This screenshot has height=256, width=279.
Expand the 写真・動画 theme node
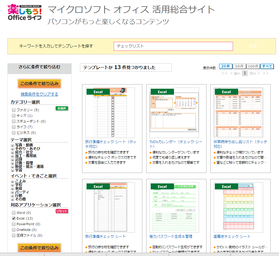pyautogui.click(x=13, y=145)
